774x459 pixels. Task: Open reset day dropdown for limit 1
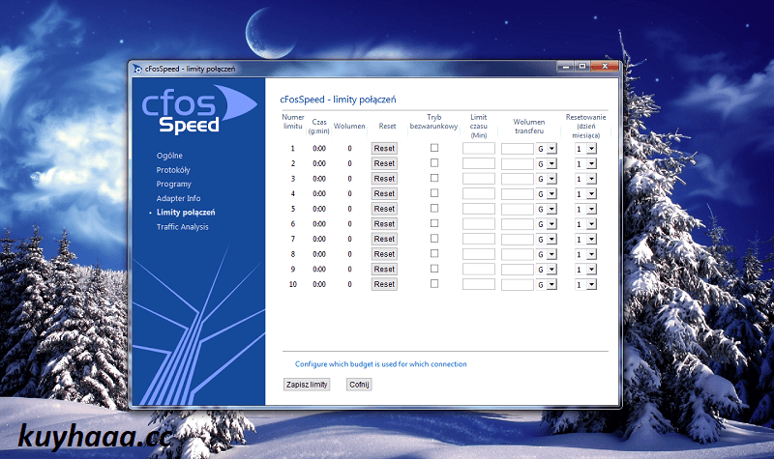[x=586, y=149]
